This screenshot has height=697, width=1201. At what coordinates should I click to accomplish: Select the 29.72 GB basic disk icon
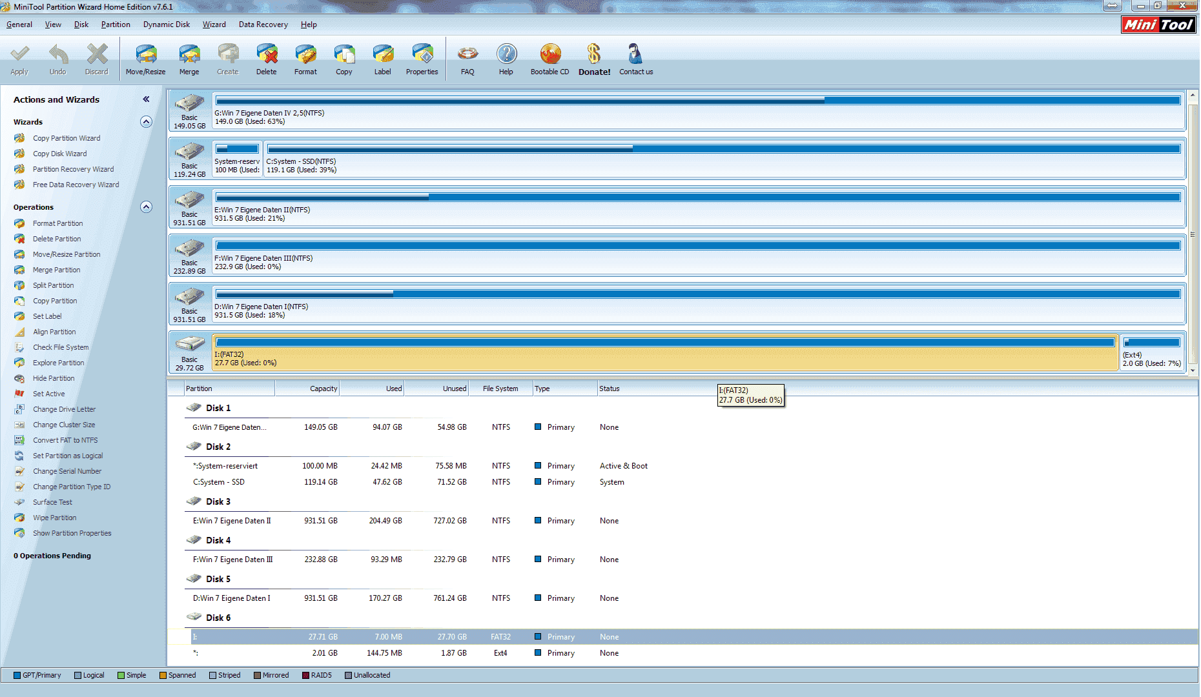pyautogui.click(x=190, y=352)
